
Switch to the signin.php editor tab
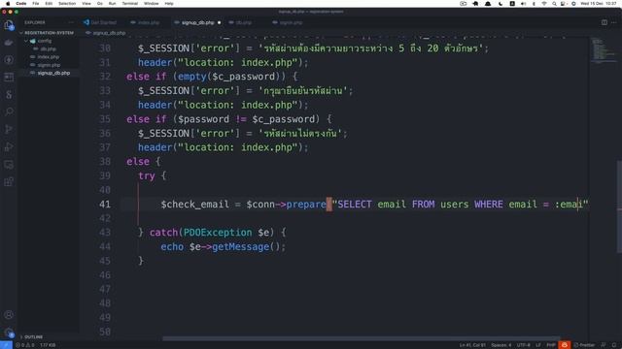point(288,22)
